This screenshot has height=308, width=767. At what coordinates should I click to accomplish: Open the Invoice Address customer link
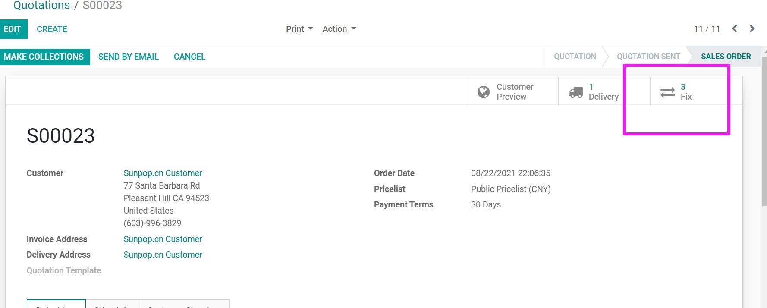pyautogui.click(x=163, y=239)
